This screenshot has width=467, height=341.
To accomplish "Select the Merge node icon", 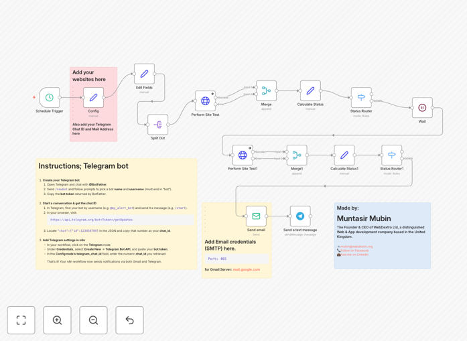I will 266,90.
